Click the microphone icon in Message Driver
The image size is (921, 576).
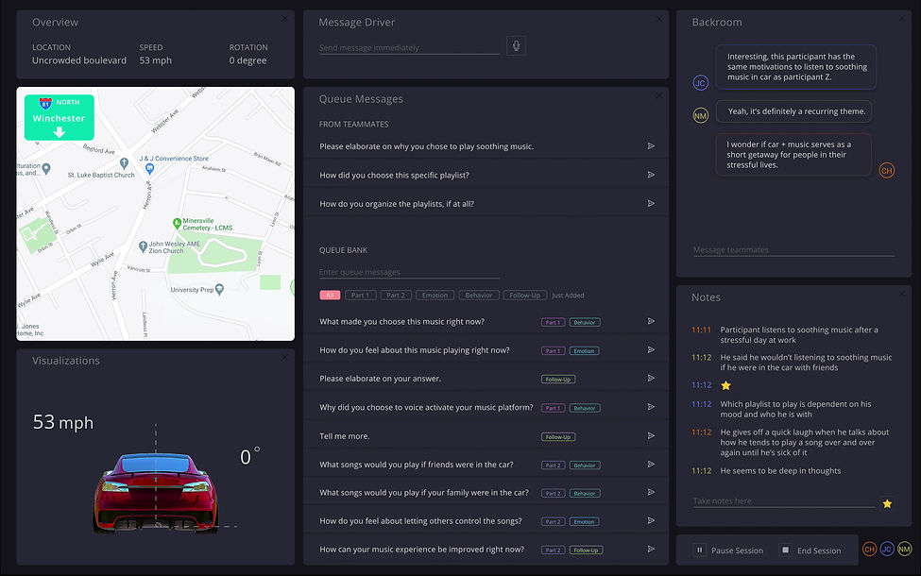516,46
